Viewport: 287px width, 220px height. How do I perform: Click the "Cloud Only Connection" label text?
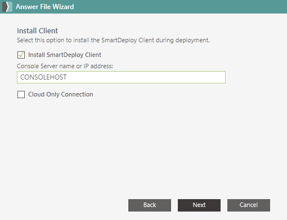tap(61, 94)
